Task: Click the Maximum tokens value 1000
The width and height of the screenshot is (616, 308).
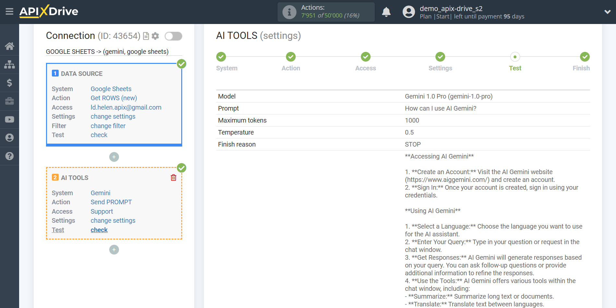Action: tap(412, 120)
